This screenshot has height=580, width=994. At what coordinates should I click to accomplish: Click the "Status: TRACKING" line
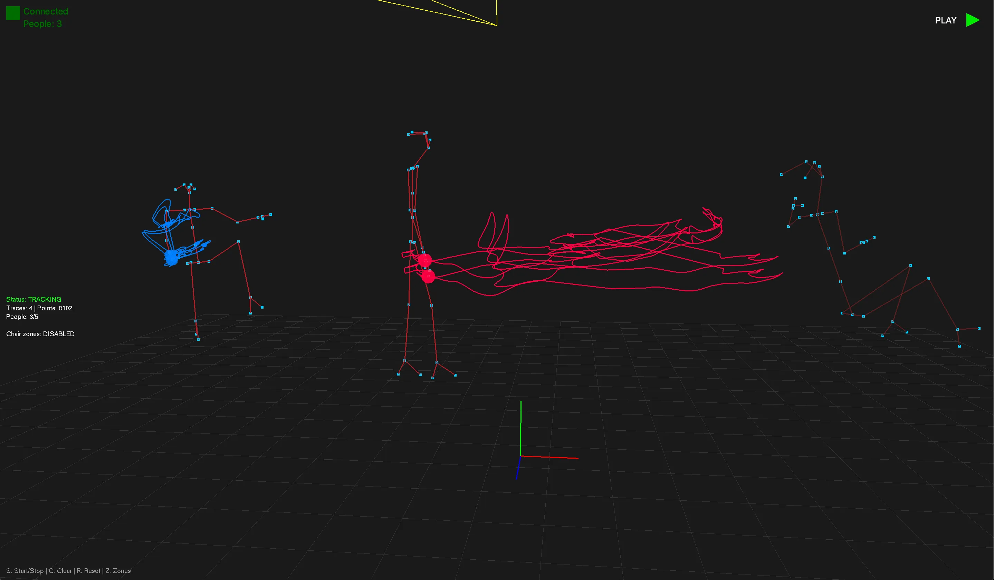click(x=34, y=299)
